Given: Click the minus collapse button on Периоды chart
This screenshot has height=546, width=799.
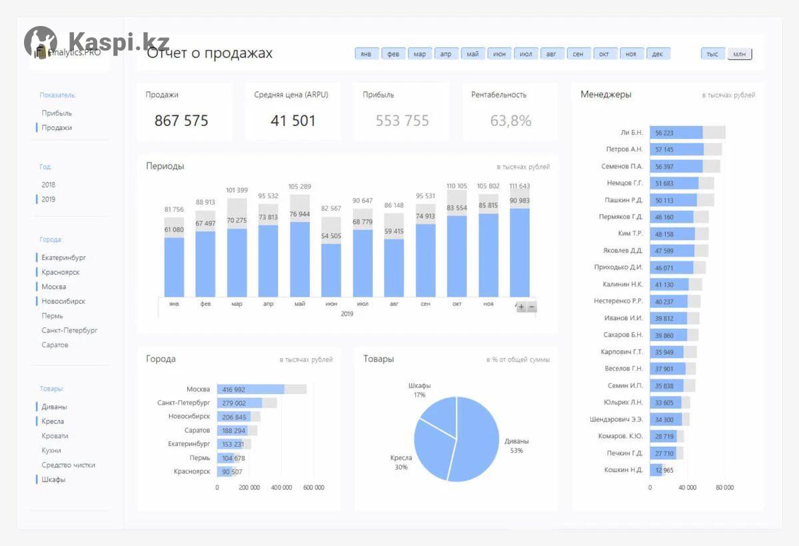Looking at the screenshot, I should (531, 307).
